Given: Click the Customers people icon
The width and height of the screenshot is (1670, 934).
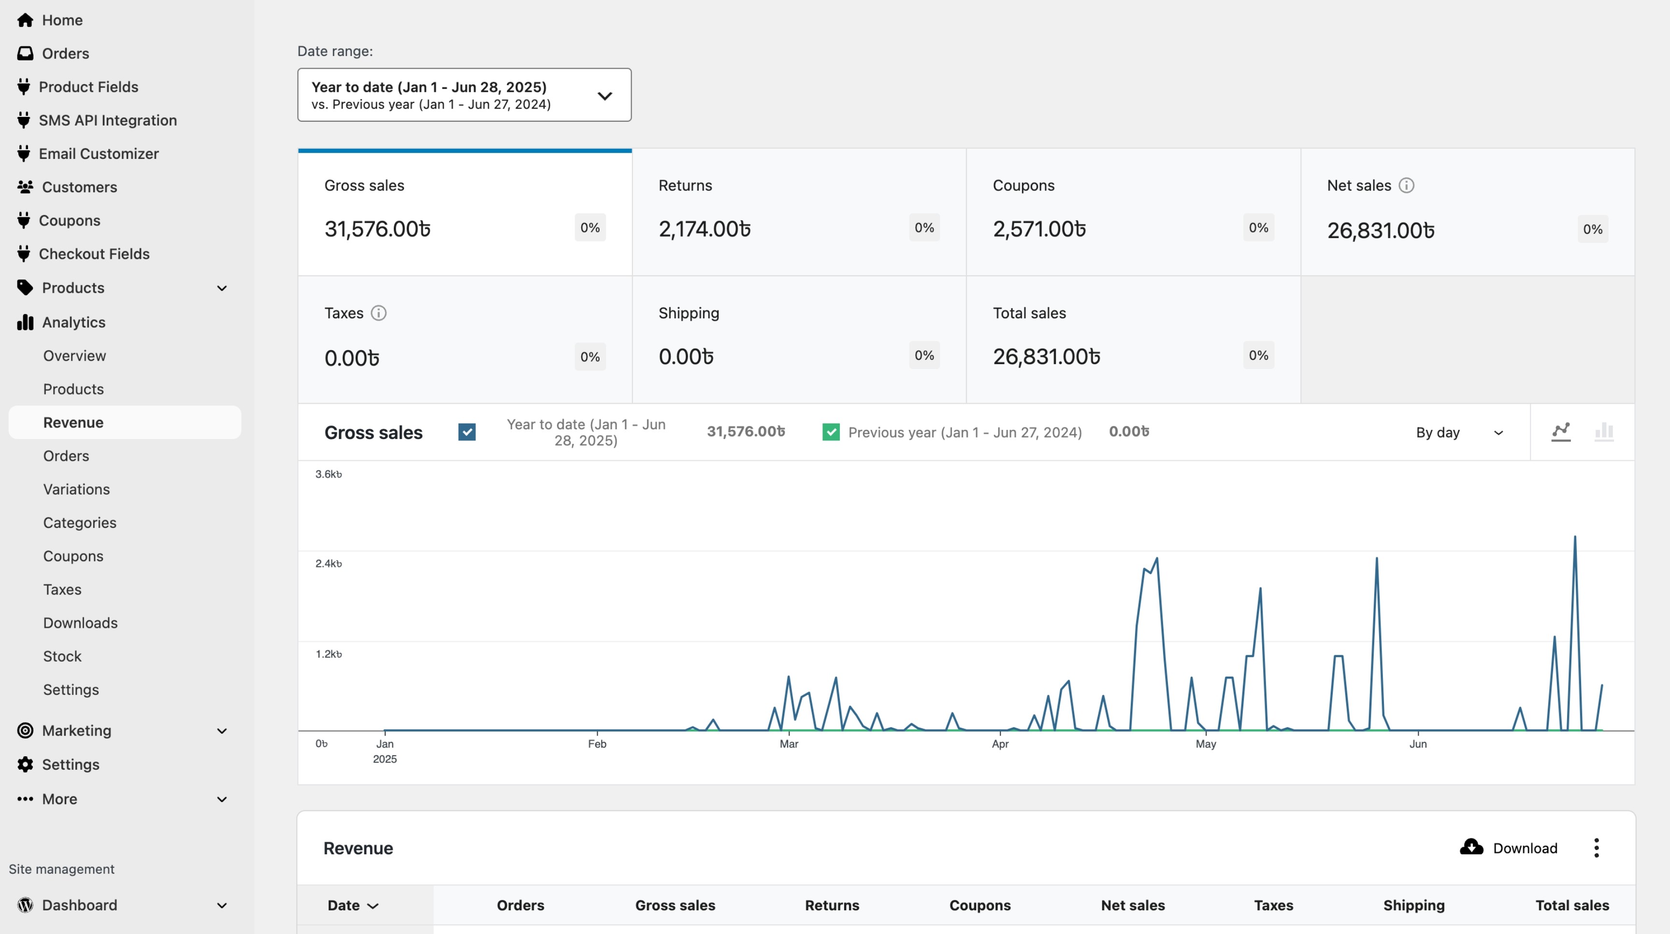Looking at the screenshot, I should tap(25, 187).
